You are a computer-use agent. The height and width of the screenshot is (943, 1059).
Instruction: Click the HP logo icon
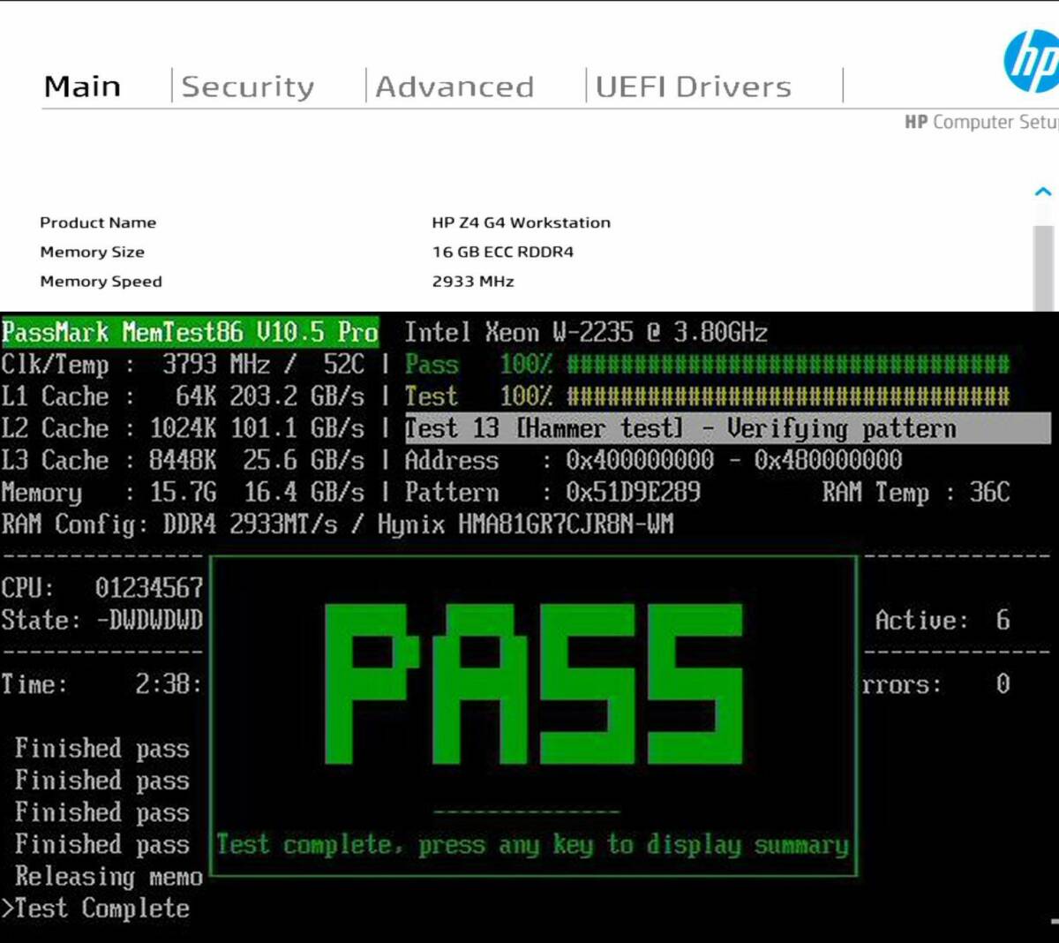1032,61
